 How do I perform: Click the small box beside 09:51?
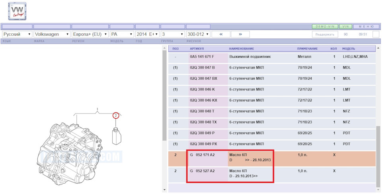click(376, 34)
